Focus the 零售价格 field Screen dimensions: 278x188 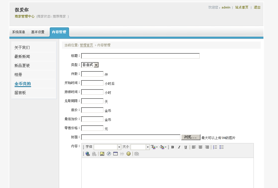(92, 128)
